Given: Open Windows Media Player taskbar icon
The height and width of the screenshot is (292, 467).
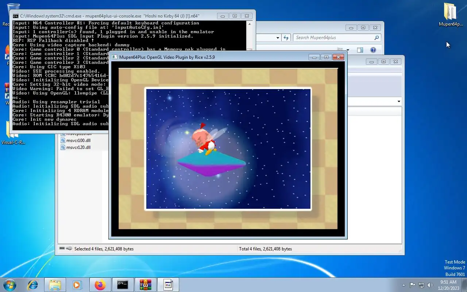Looking at the screenshot, I should pyautogui.click(x=77, y=285).
